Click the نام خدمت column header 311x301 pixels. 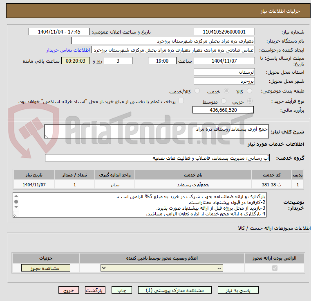coord(193,175)
